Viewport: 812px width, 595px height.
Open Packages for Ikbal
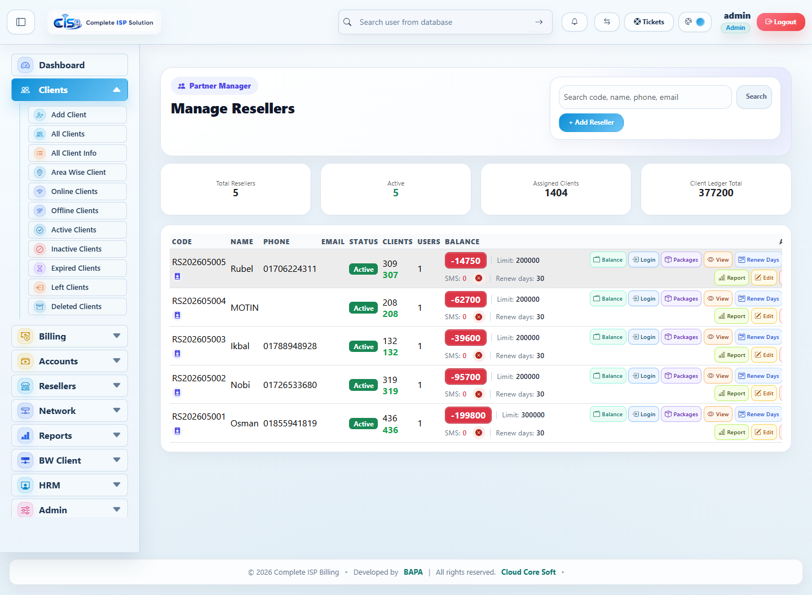click(681, 337)
